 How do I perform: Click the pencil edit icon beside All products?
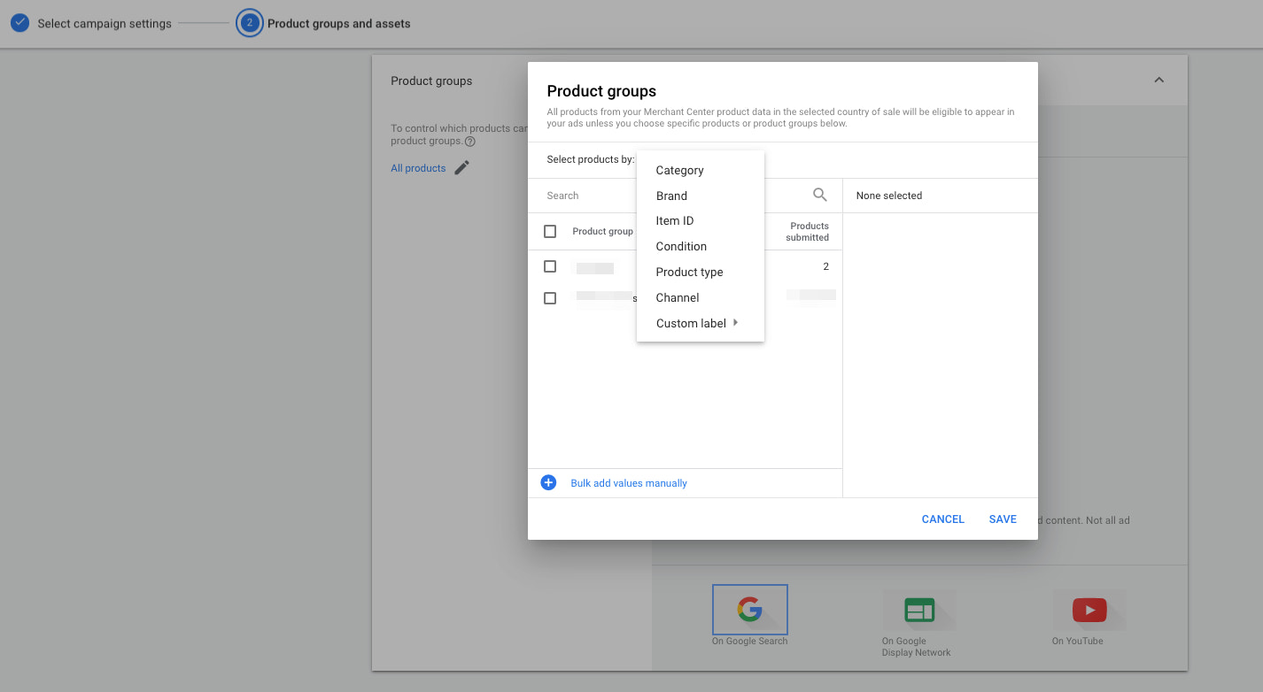click(461, 168)
